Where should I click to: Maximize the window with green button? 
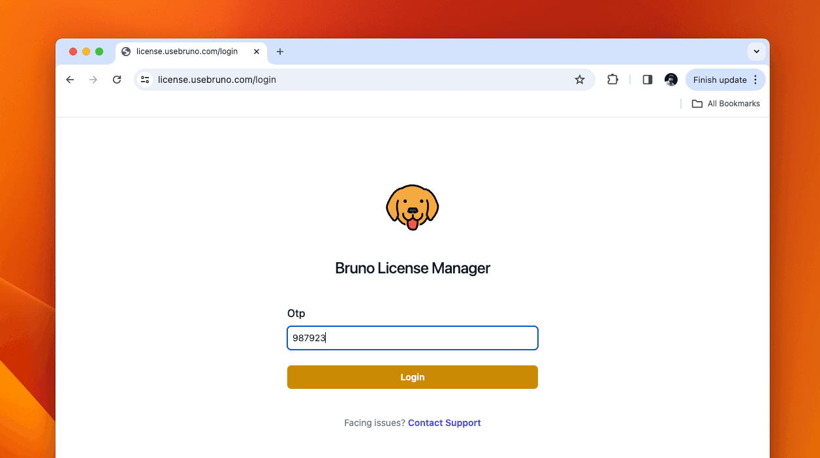[x=99, y=52]
